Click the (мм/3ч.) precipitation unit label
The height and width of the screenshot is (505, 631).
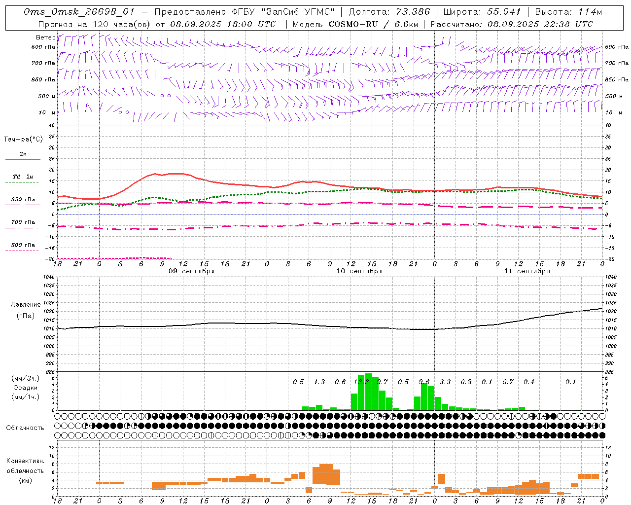pyautogui.click(x=26, y=378)
